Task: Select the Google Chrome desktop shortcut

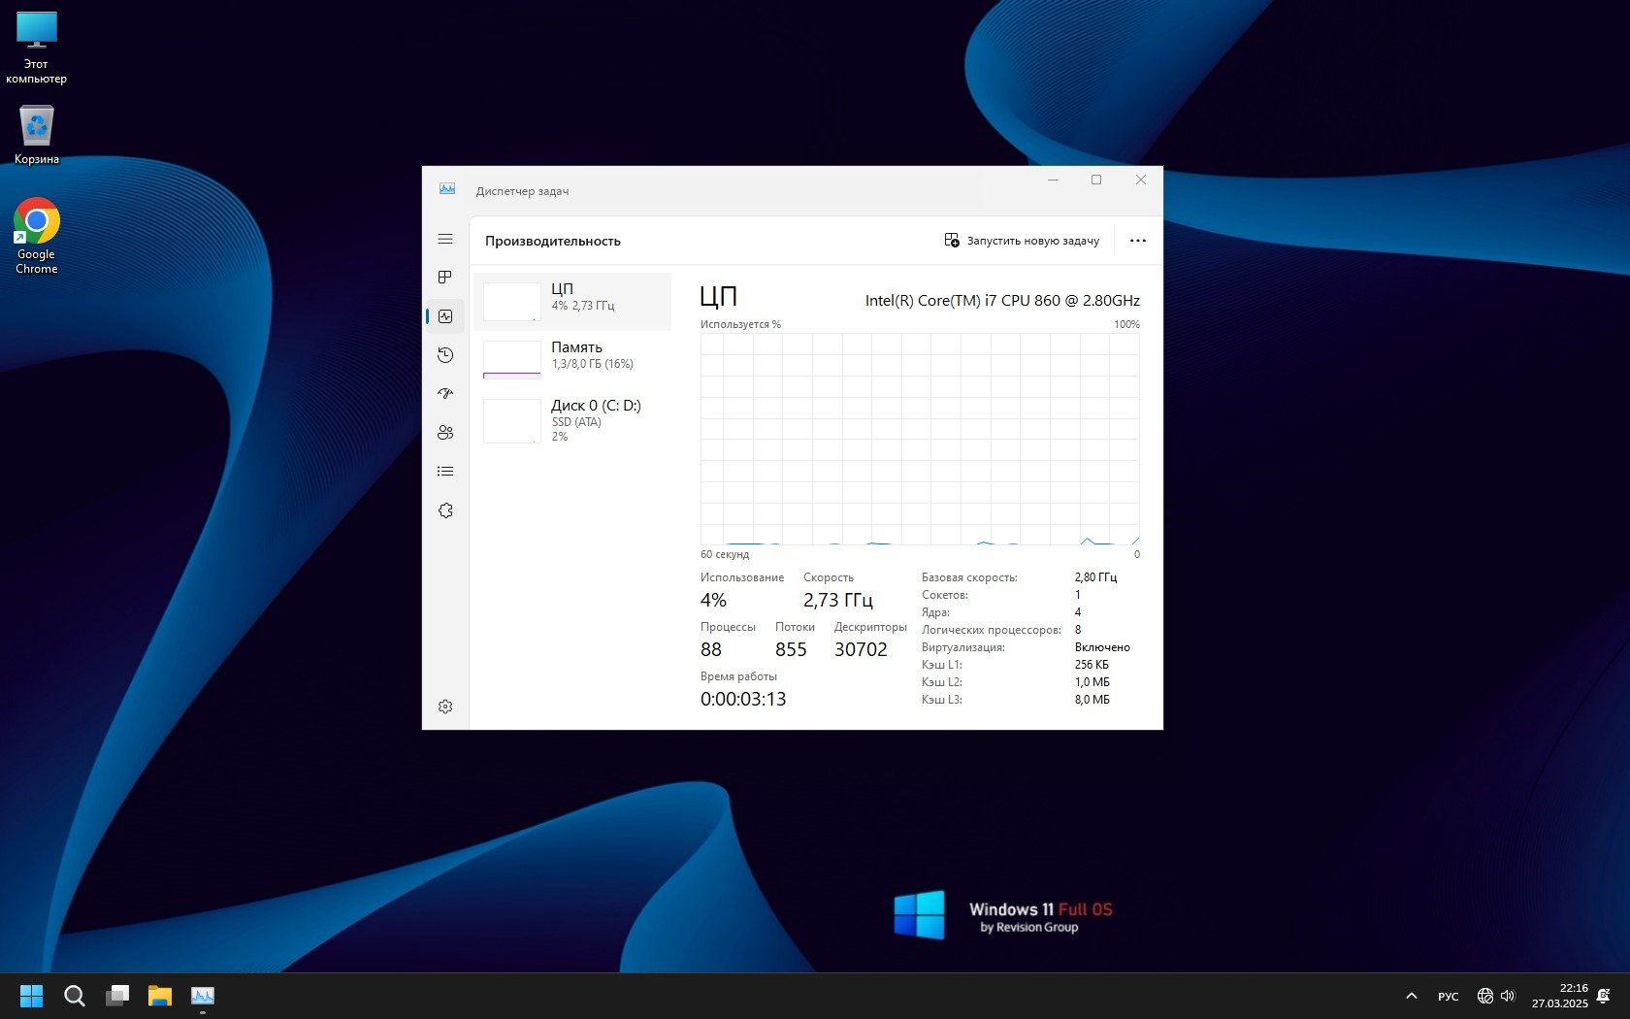Action: [37, 237]
